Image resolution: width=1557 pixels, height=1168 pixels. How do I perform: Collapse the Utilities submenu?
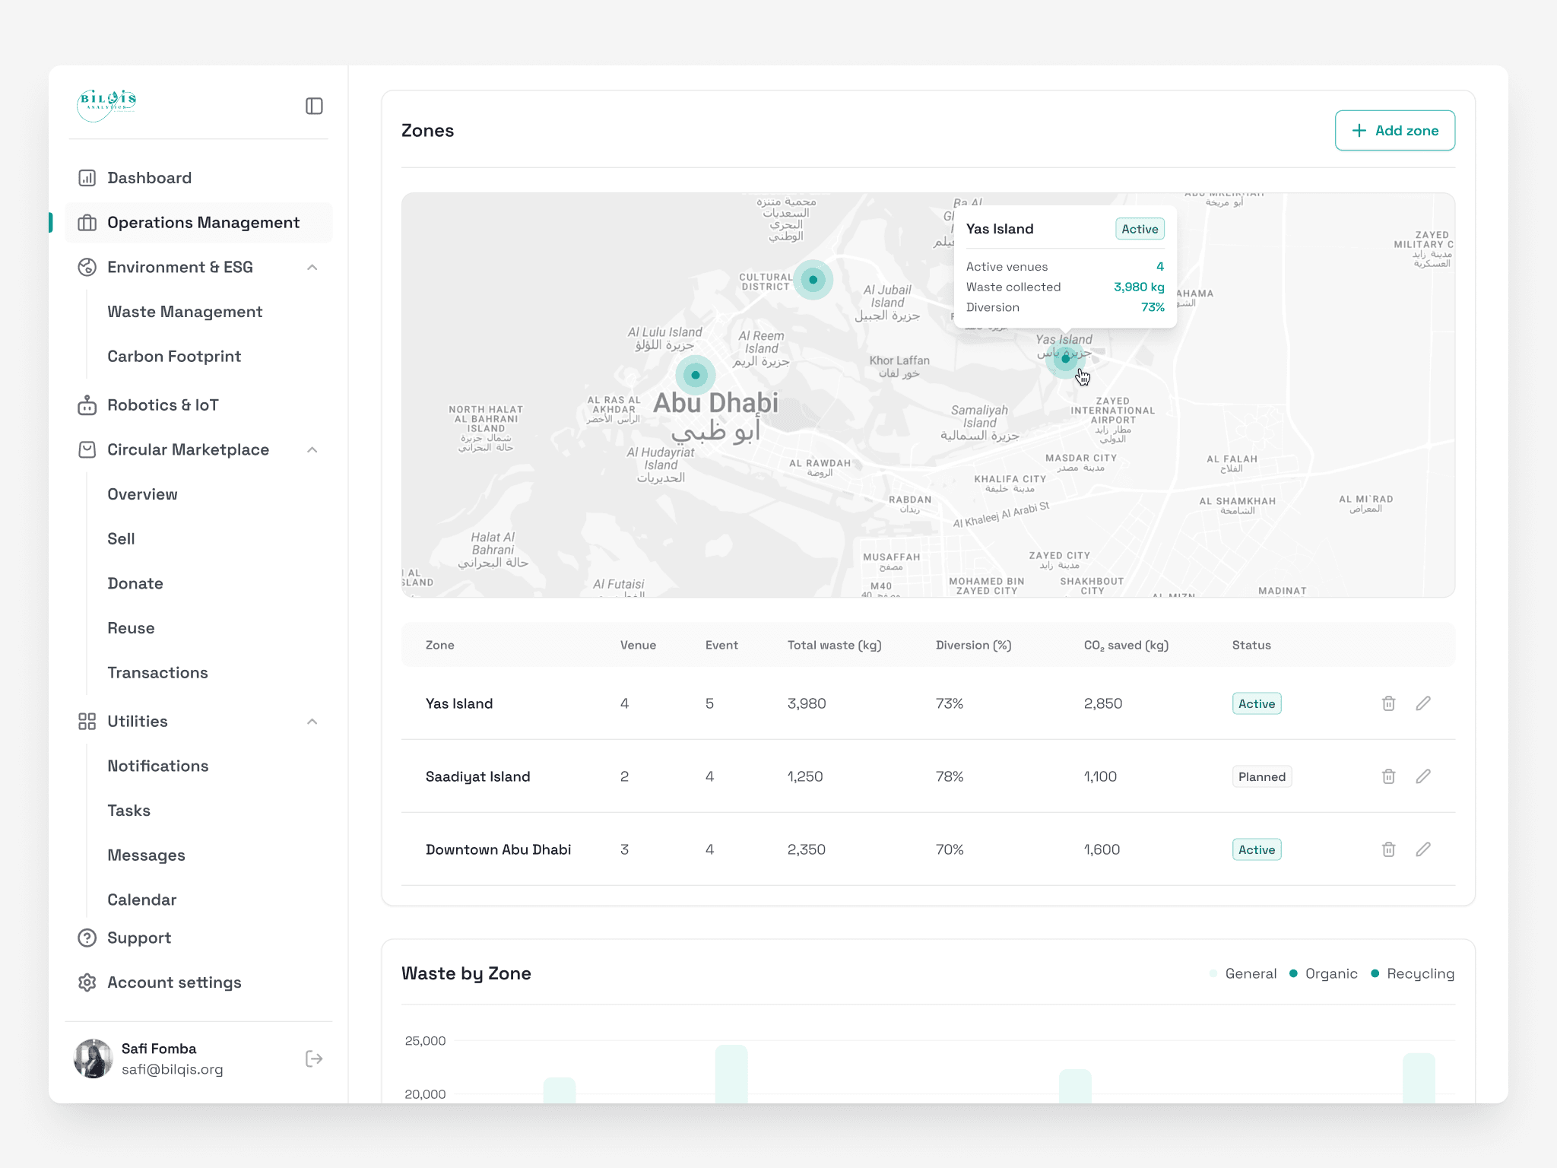click(312, 721)
